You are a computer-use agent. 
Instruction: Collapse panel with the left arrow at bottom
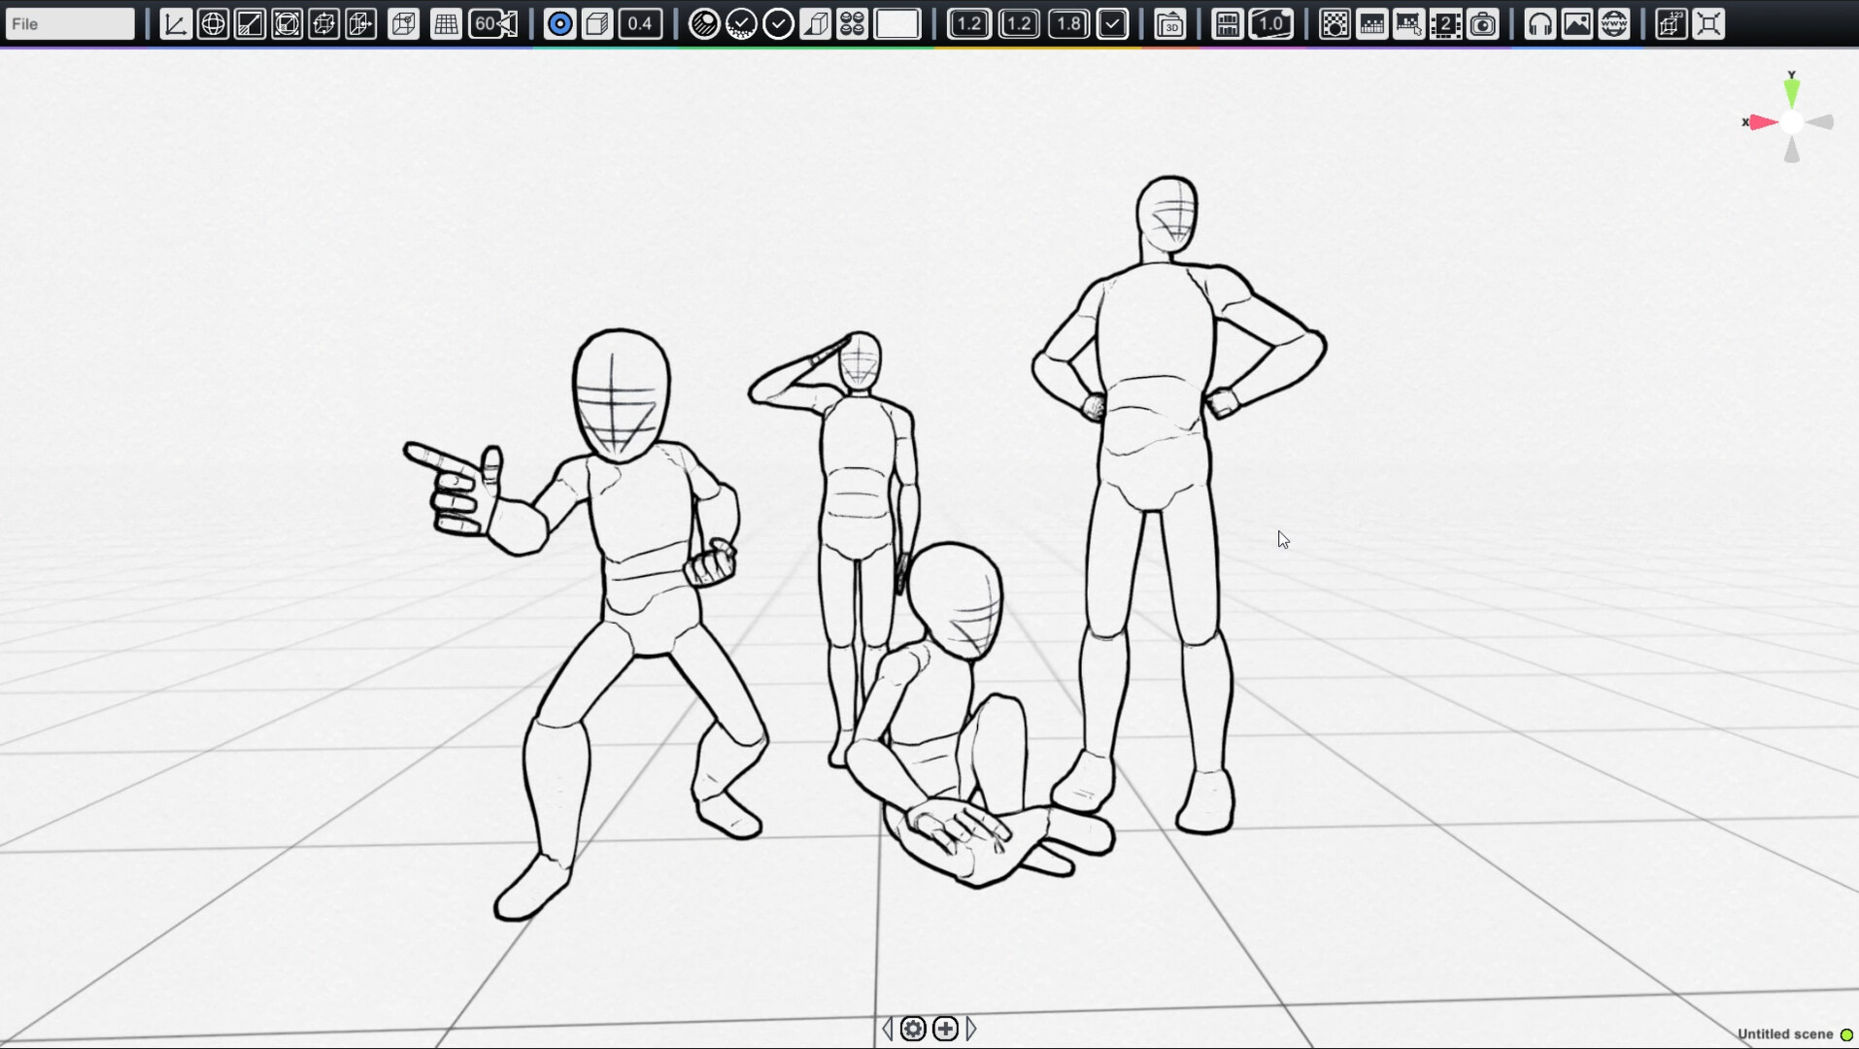point(887,1029)
